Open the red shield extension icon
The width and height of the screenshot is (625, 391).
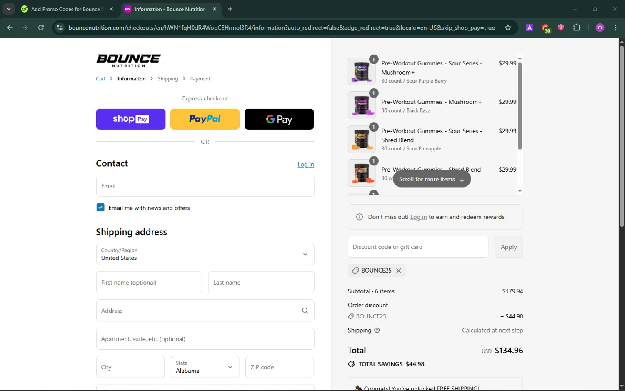pyautogui.click(x=561, y=28)
